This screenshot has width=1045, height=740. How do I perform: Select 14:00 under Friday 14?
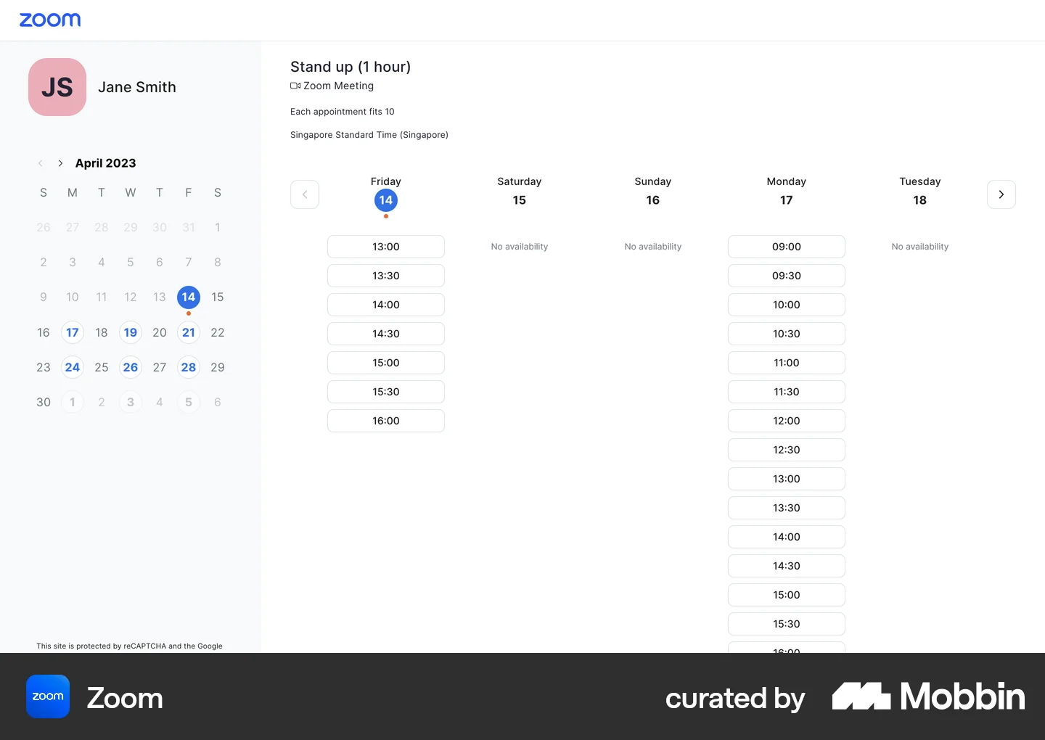(386, 305)
